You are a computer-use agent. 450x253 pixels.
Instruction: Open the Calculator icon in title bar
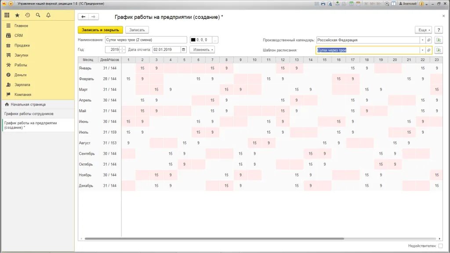tap(351, 4)
